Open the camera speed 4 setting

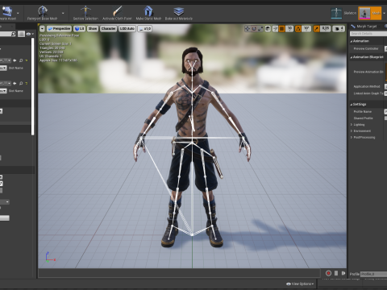click(339, 28)
